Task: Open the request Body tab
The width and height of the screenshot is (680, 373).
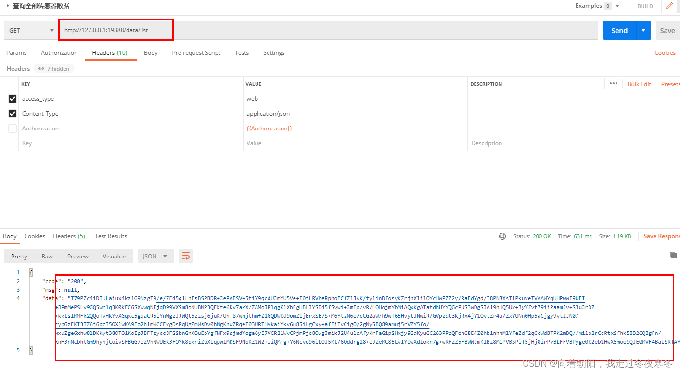Action: [x=151, y=53]
